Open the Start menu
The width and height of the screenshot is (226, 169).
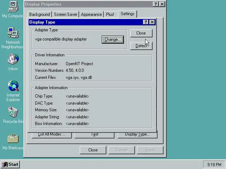pos(10,164)
